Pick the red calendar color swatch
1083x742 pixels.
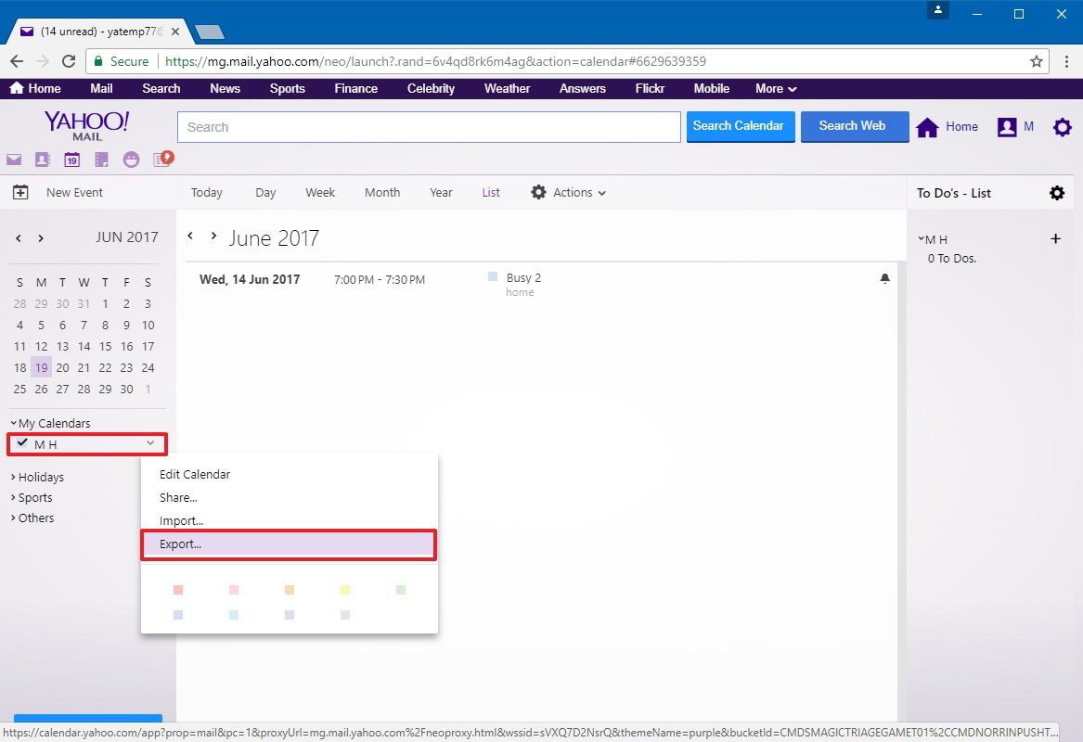(178, 590)
